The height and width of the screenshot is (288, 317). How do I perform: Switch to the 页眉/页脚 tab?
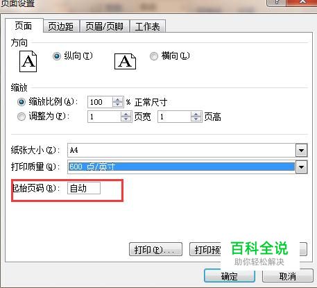point(105,26)
